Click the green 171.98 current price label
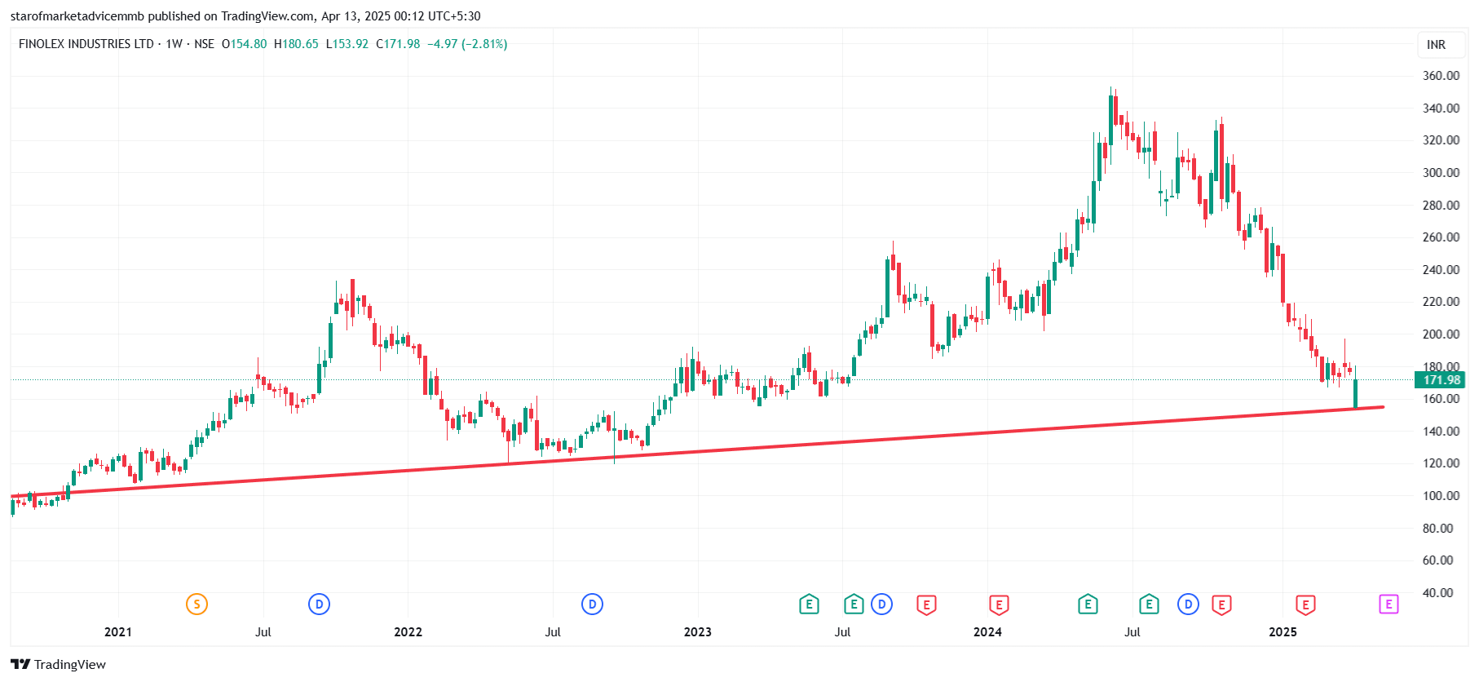The width and height of the screenshot is (1479, 682). coord(1441,380)
